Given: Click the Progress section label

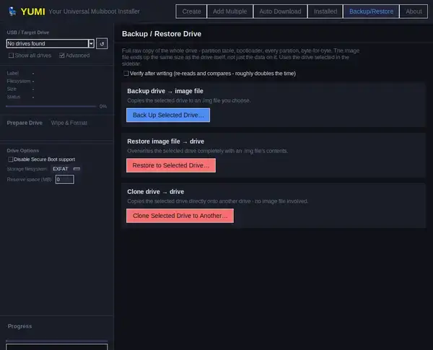Looking at the screenshot, I should coord(19,326).
